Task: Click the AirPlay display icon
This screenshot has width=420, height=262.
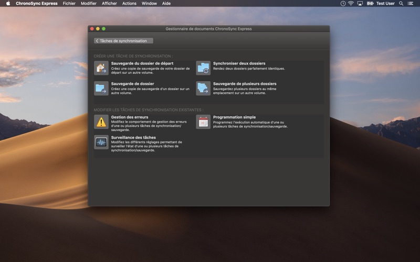Action: click(360, 4)
